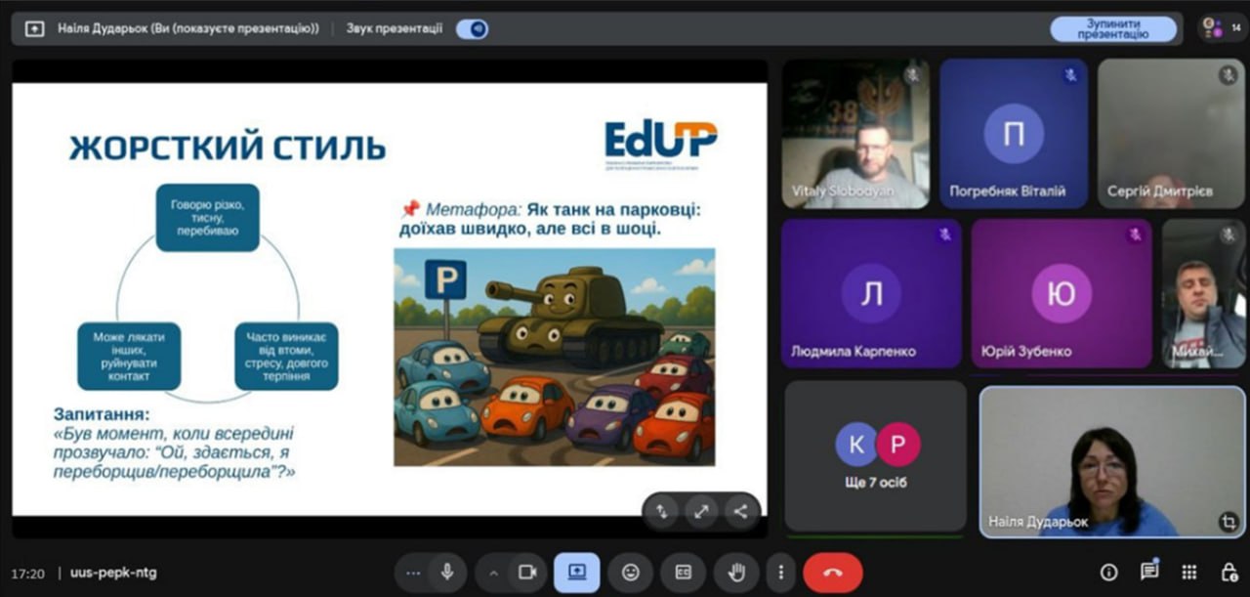1250x597 pixels.
Task: Toggle the 'Звук презентації' switch
Action: [x=473, y=28]
